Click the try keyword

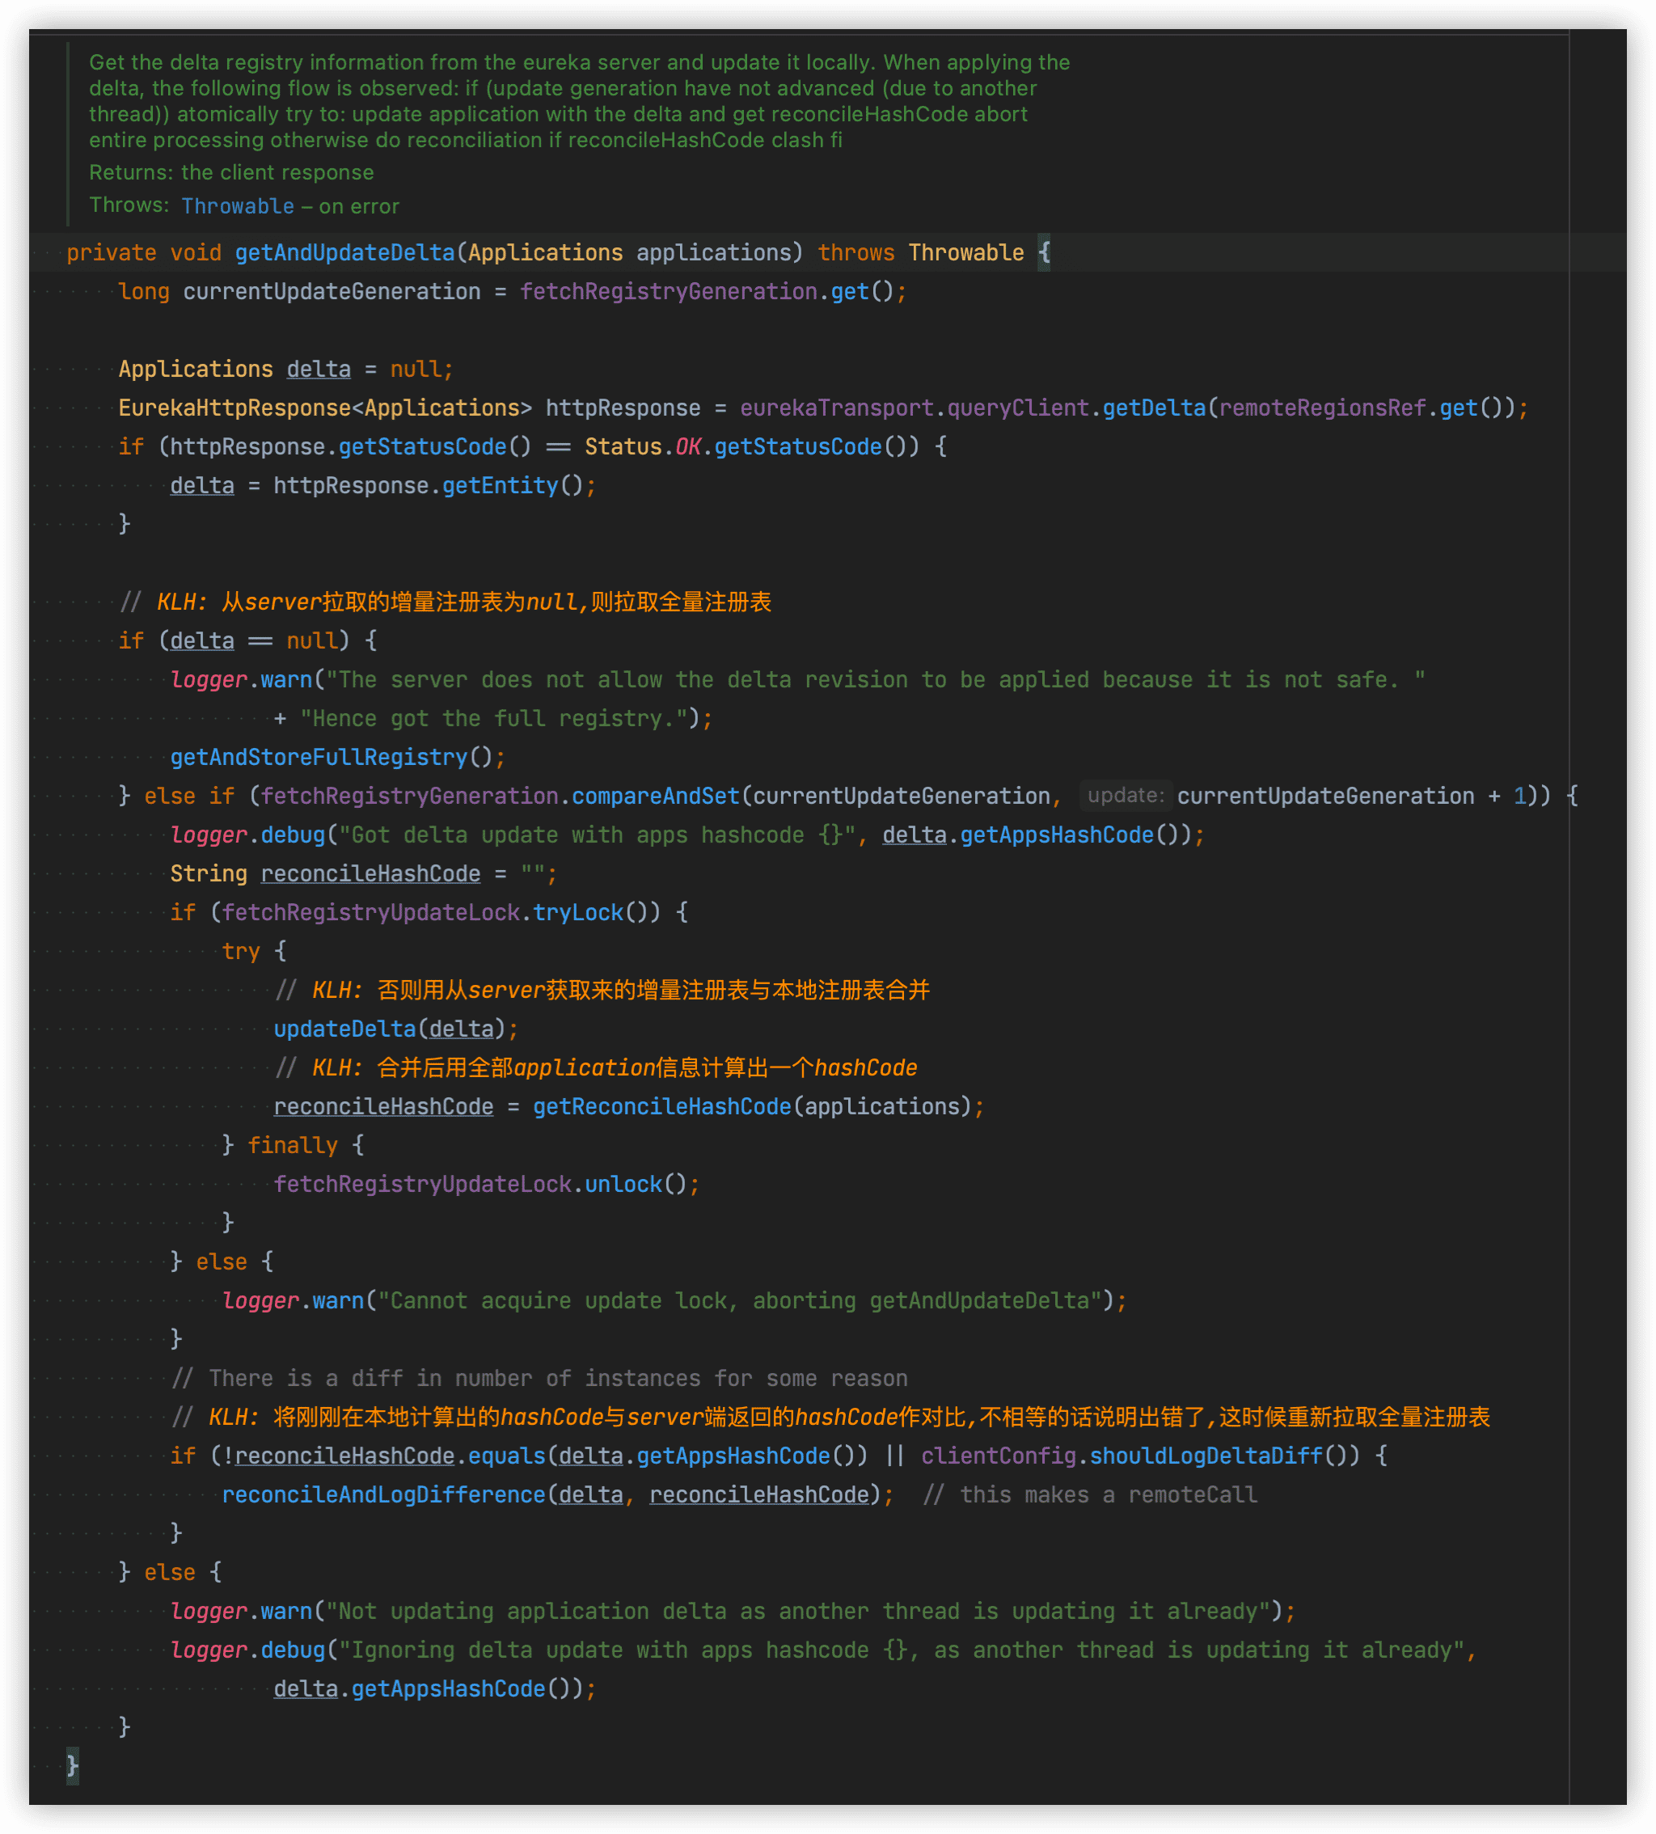(x=240, y=952)
